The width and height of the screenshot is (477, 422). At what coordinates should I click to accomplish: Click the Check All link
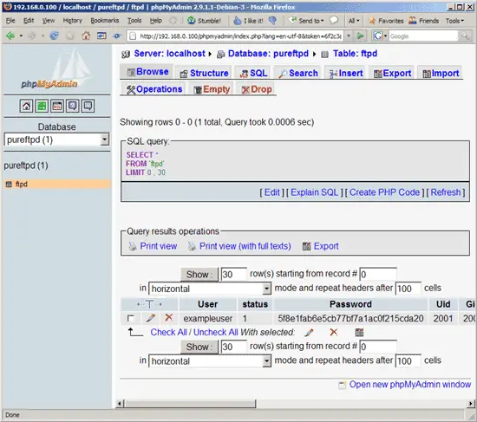(x=168, y=332)
